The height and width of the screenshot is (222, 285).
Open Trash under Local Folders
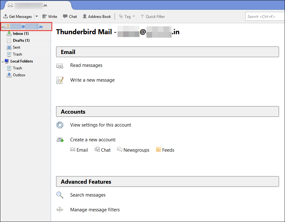click(17, 68)
